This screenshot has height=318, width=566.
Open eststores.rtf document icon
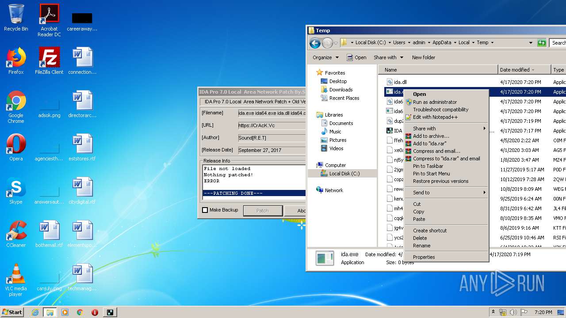click(x=82, y=148)
